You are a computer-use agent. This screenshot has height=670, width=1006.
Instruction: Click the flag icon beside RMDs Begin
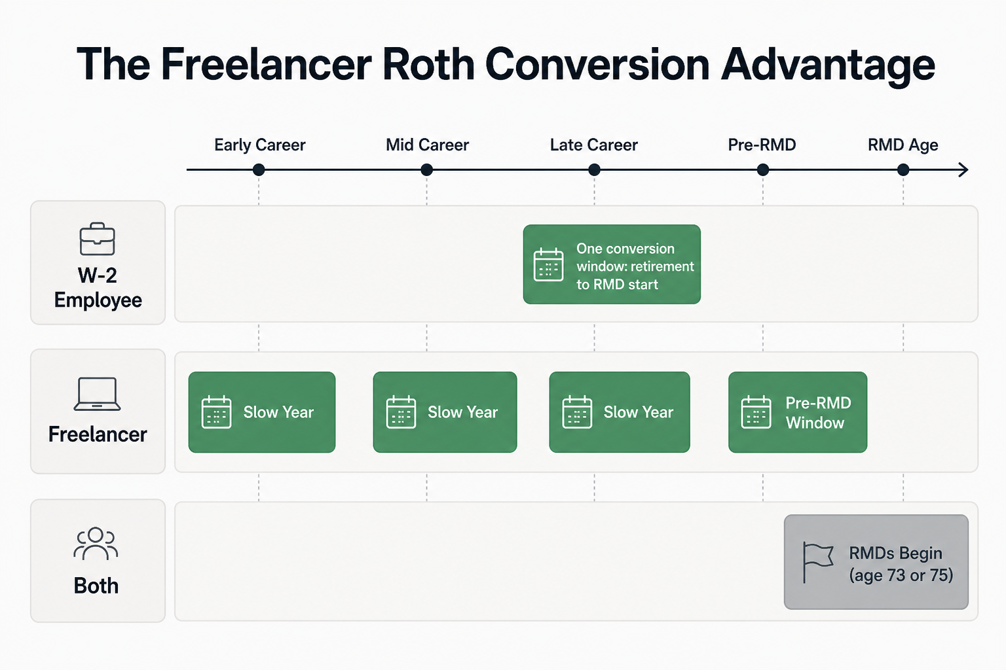pos(818,563)
